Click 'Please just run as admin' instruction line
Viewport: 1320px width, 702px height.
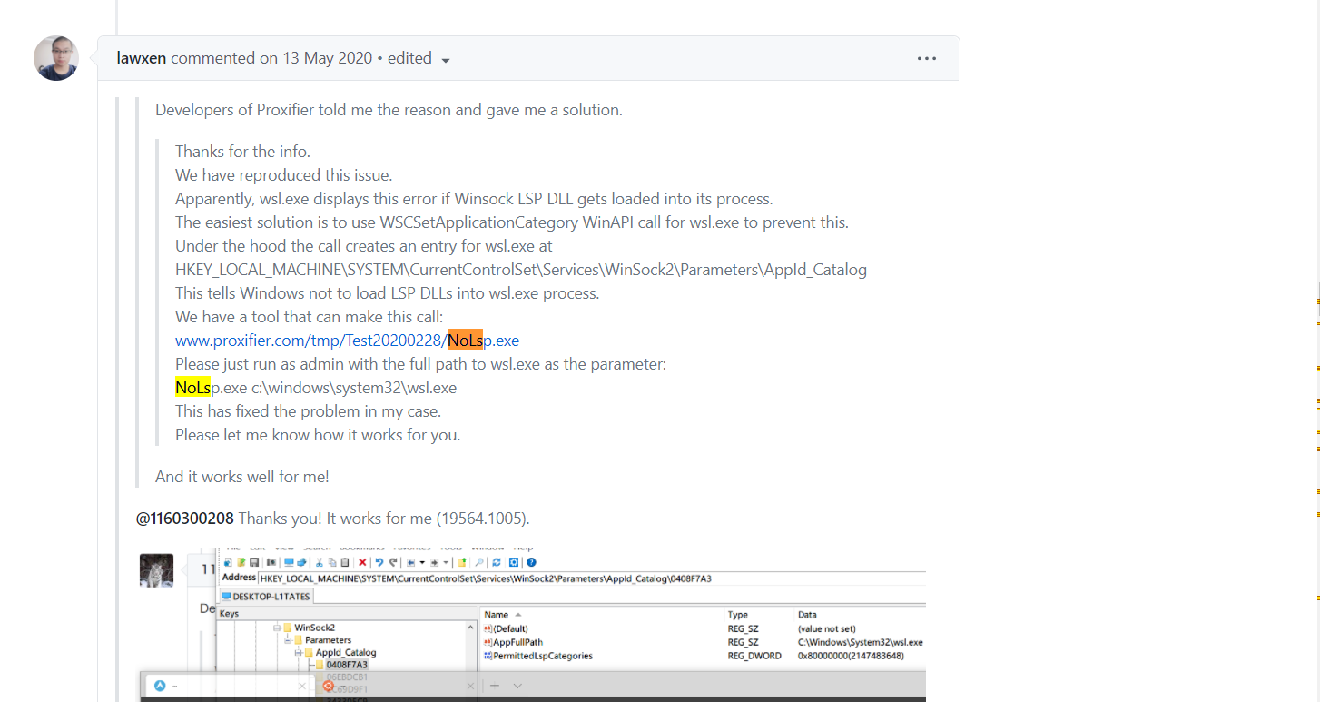420,364
